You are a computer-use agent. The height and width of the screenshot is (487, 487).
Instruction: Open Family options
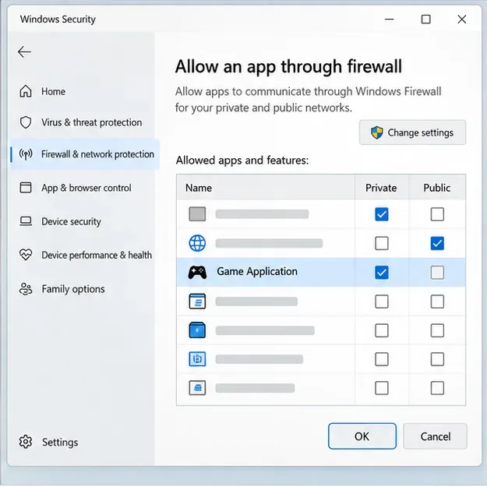coord(73,289)
